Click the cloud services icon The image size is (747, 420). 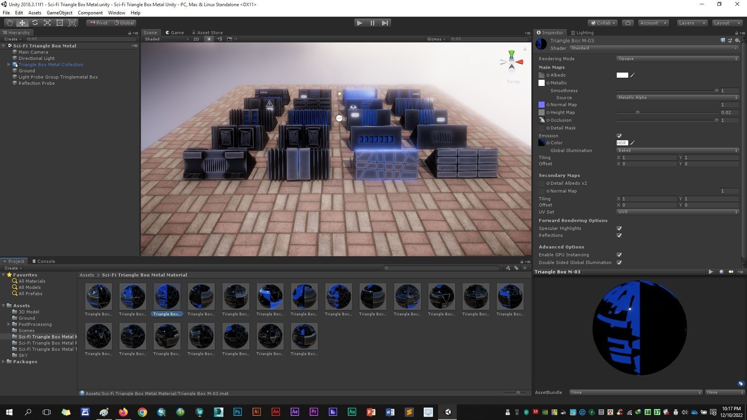[x=628, y=23]
